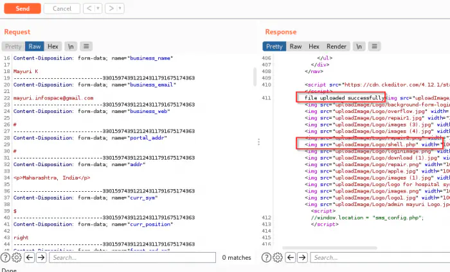Switch Request view to Hex tab

pyautogui.click(x=53, y=46)
